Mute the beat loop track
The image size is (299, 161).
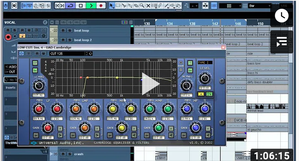[63, 30]
